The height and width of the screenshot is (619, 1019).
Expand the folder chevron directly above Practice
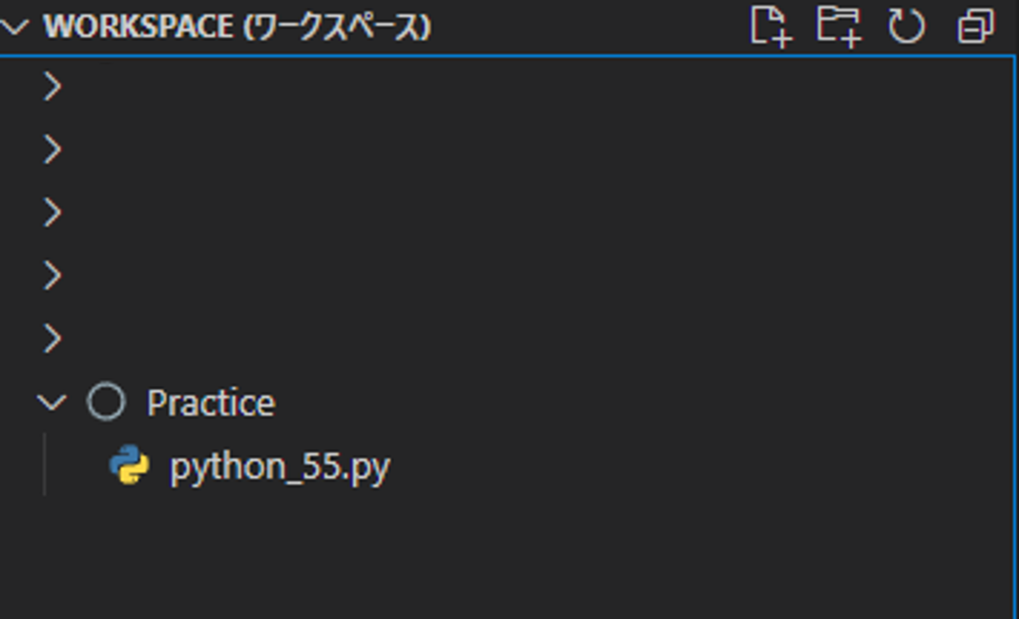[52, 338]
